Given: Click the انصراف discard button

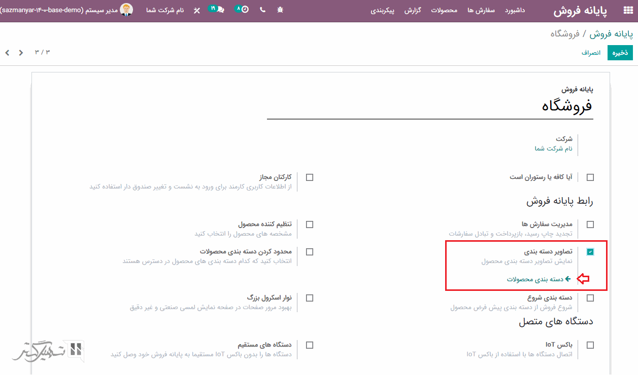Looking at the screenshot, I should pyautogui.click(x=591, y=53).
